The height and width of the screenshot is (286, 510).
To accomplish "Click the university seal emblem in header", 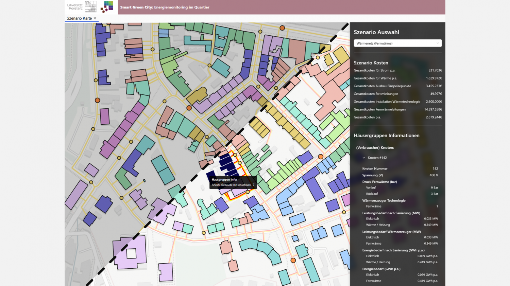I will point(90,7).
